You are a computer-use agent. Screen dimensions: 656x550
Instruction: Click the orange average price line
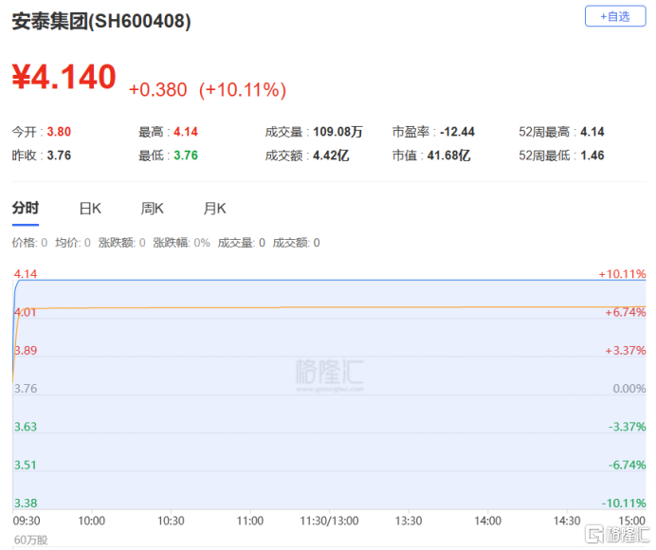pyautogui.click(x=331, y=307)
